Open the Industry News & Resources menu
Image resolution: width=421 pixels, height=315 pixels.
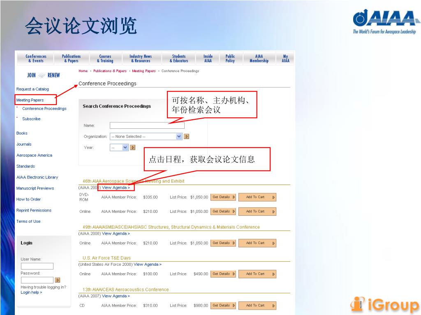click(x=141, y=58)
